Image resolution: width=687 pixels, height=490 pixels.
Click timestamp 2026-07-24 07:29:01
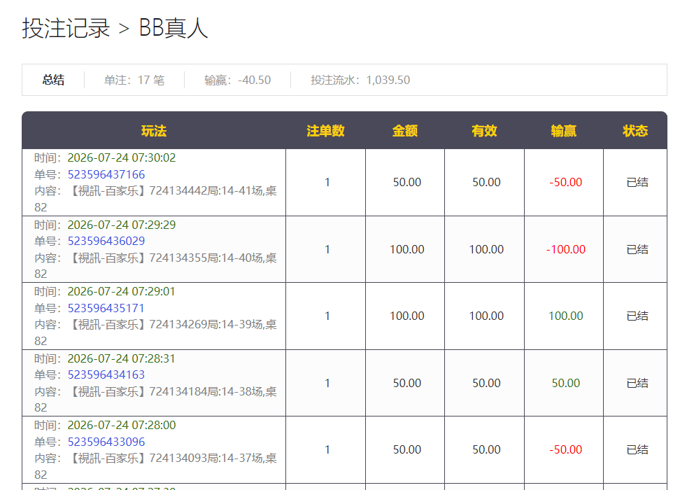click(x=121, y=291)
